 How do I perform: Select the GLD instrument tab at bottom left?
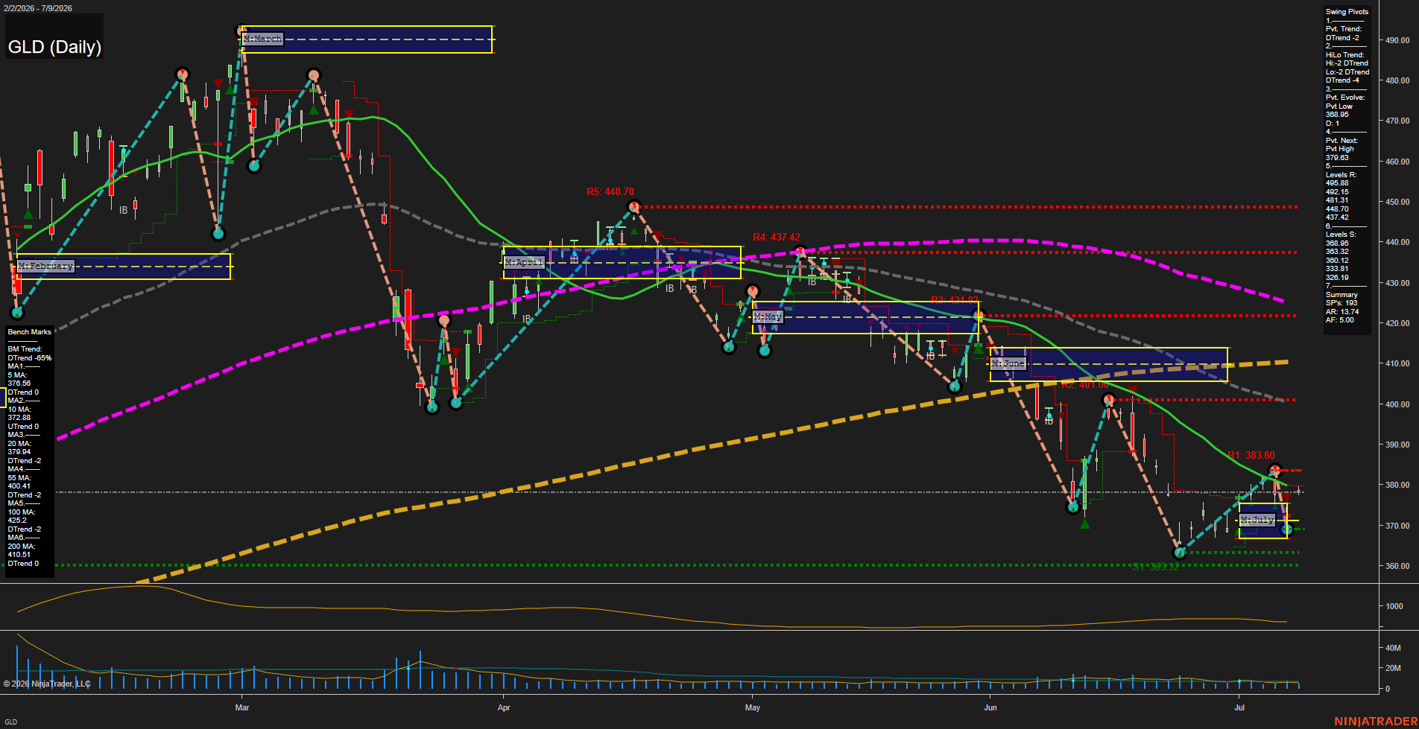pyautogui.click(x=10, y=722)
